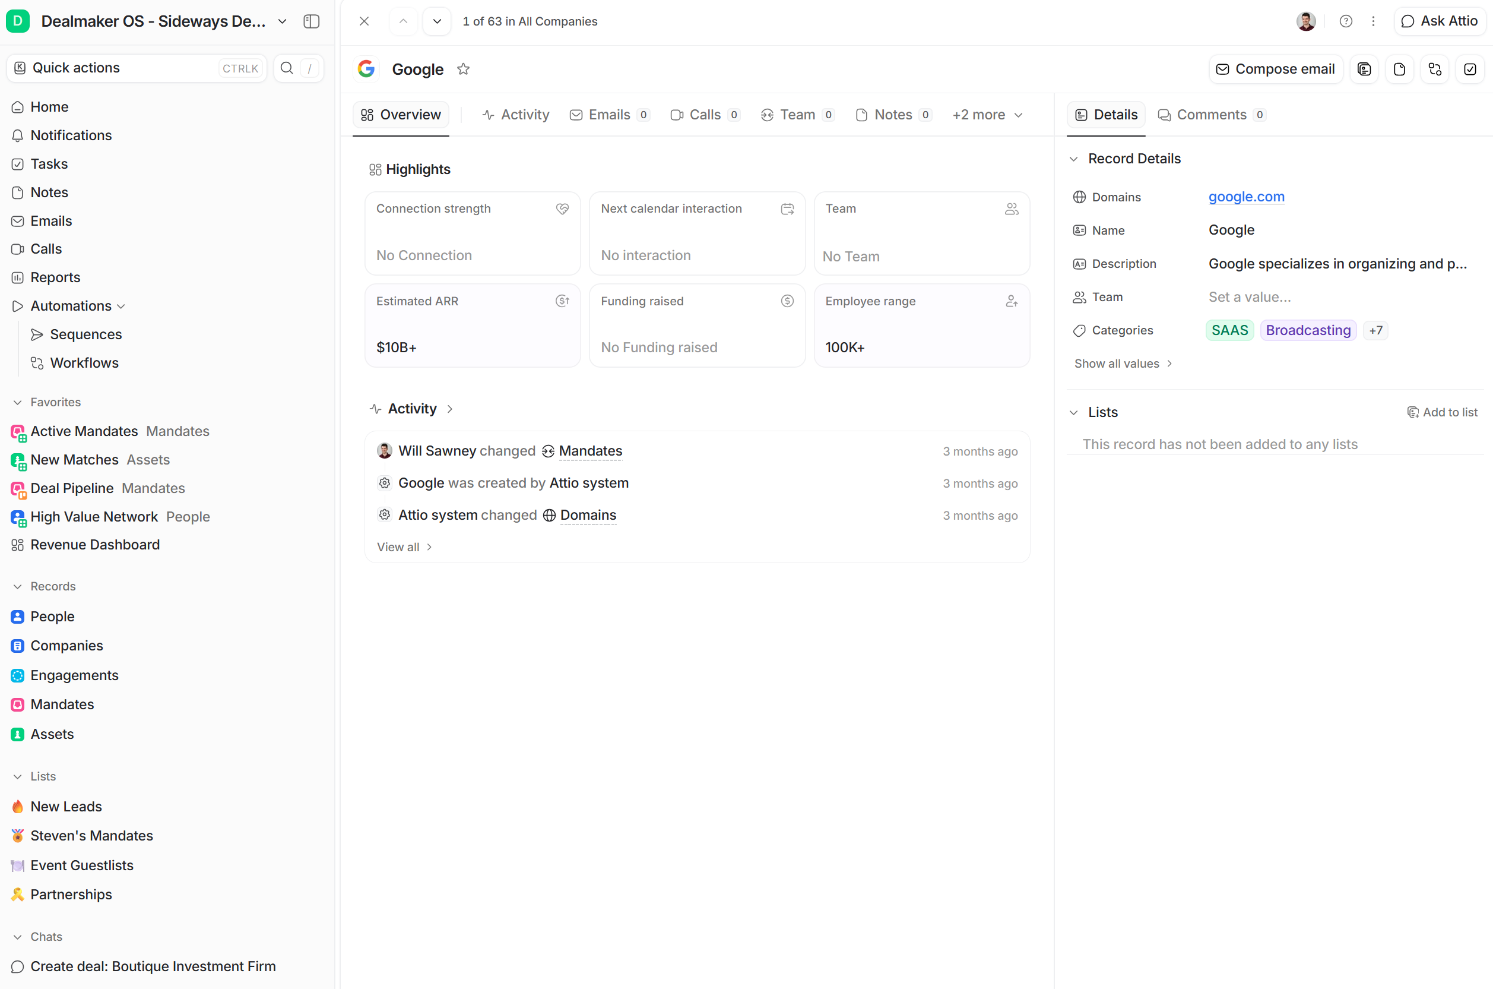Viewport: 1493px width, 989px height.
Task: Collapse the Favorites sidebar group
Action: pos(18,402)
